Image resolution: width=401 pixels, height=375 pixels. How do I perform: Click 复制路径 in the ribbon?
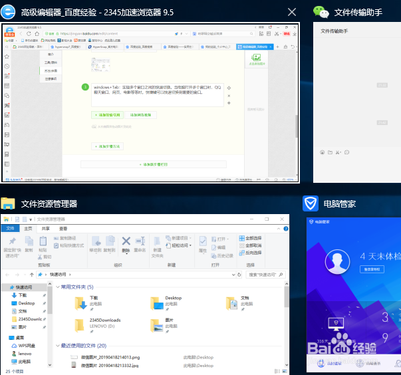click(x=65, y=238)
